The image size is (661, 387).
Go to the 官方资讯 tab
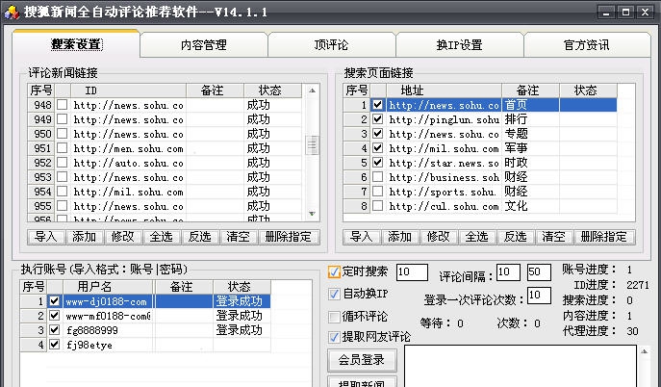click(587, 44)
